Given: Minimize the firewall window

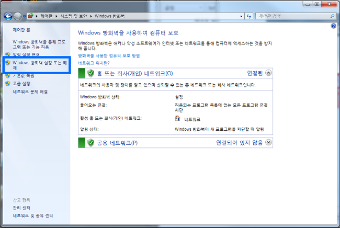Looking at the screenshot, I should click(308, 4).
